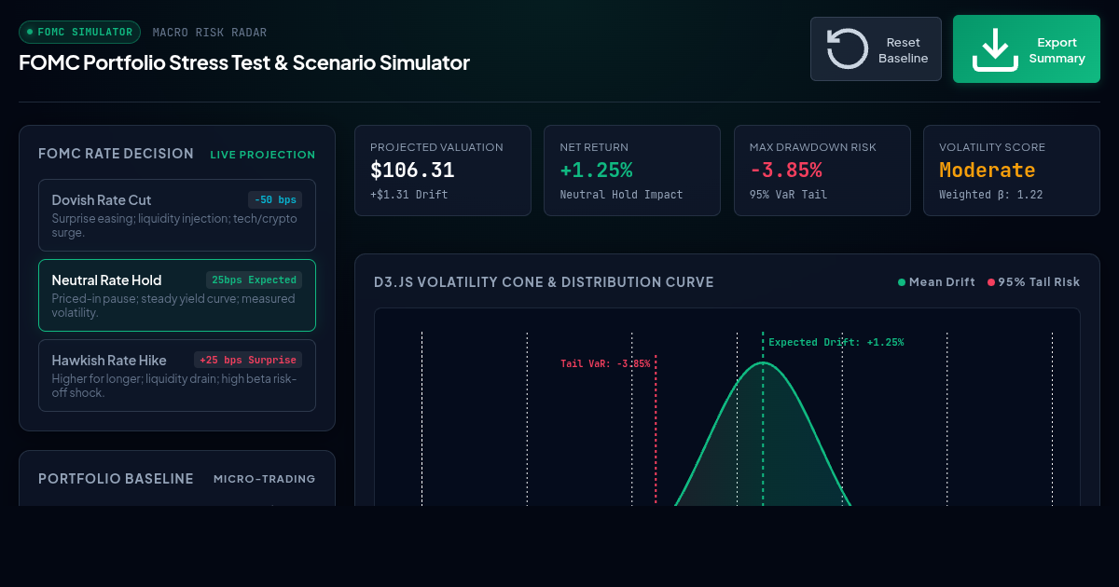Screen dimensions: 1119x587
Task: Click the Reset Baseline button label
Action: pyautogui.click(x=904, y=50)
